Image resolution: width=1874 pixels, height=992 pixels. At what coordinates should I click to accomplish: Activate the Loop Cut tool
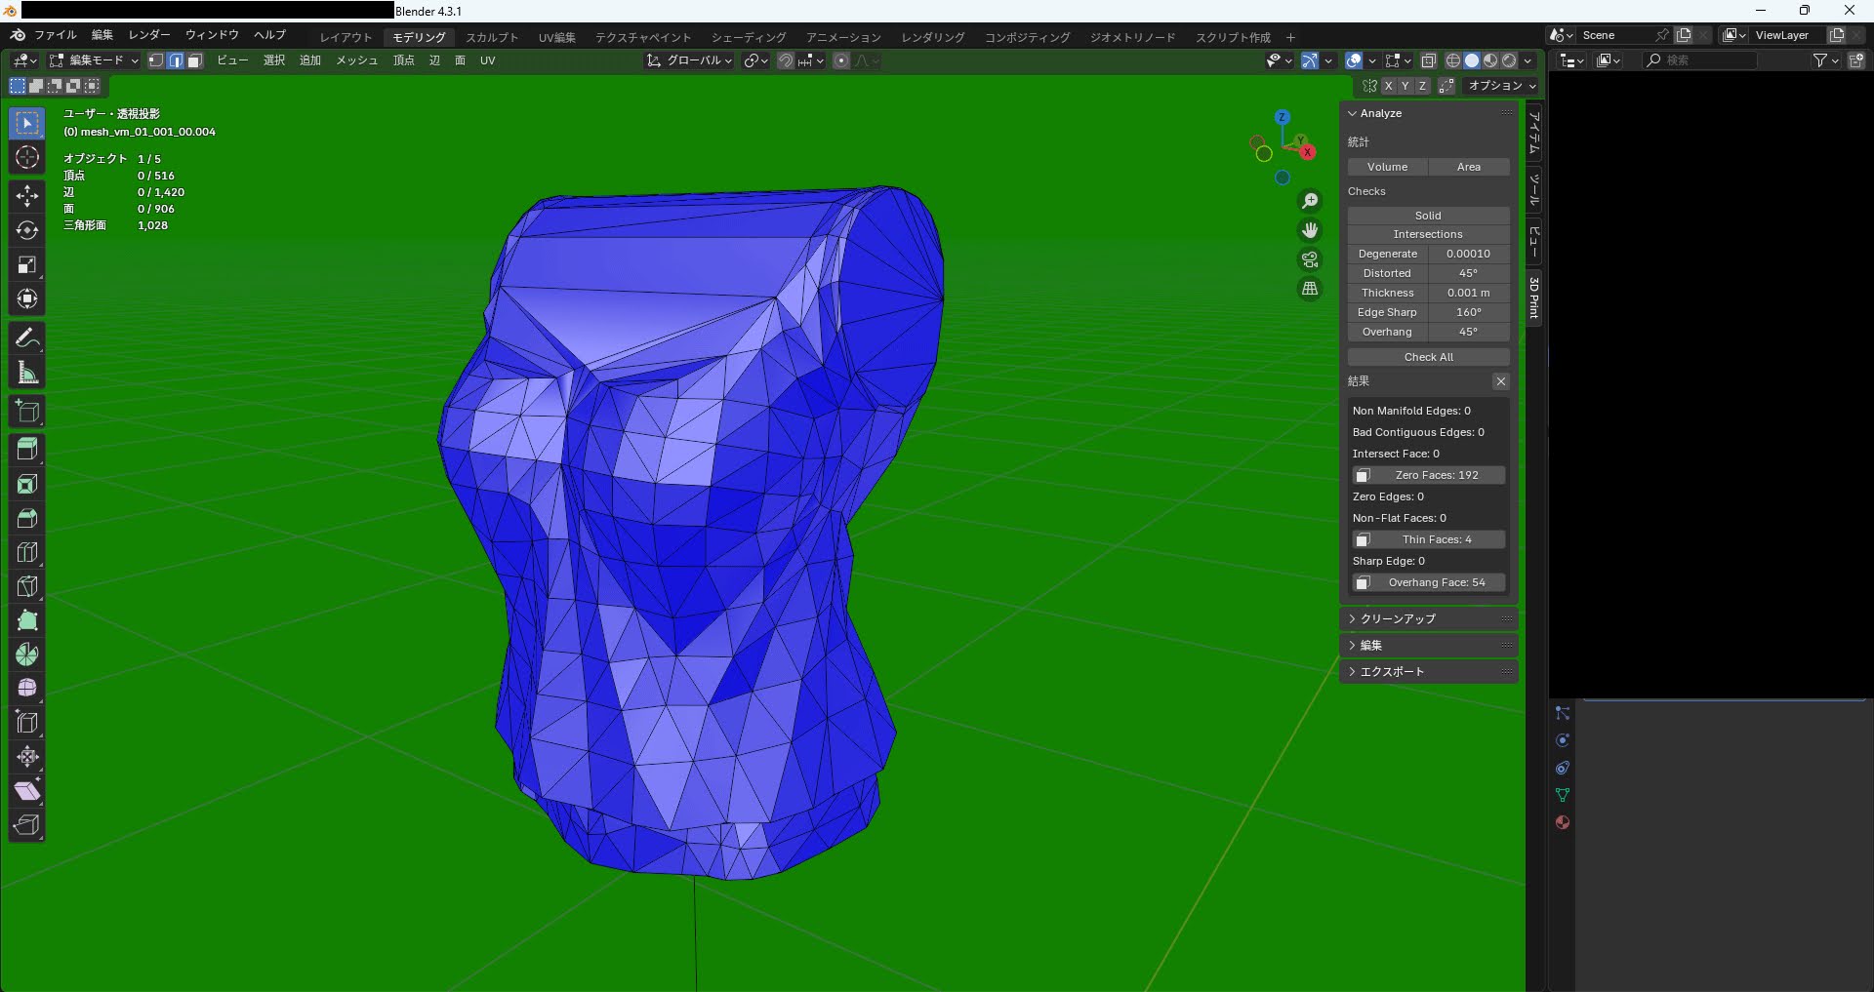[27, 552]
